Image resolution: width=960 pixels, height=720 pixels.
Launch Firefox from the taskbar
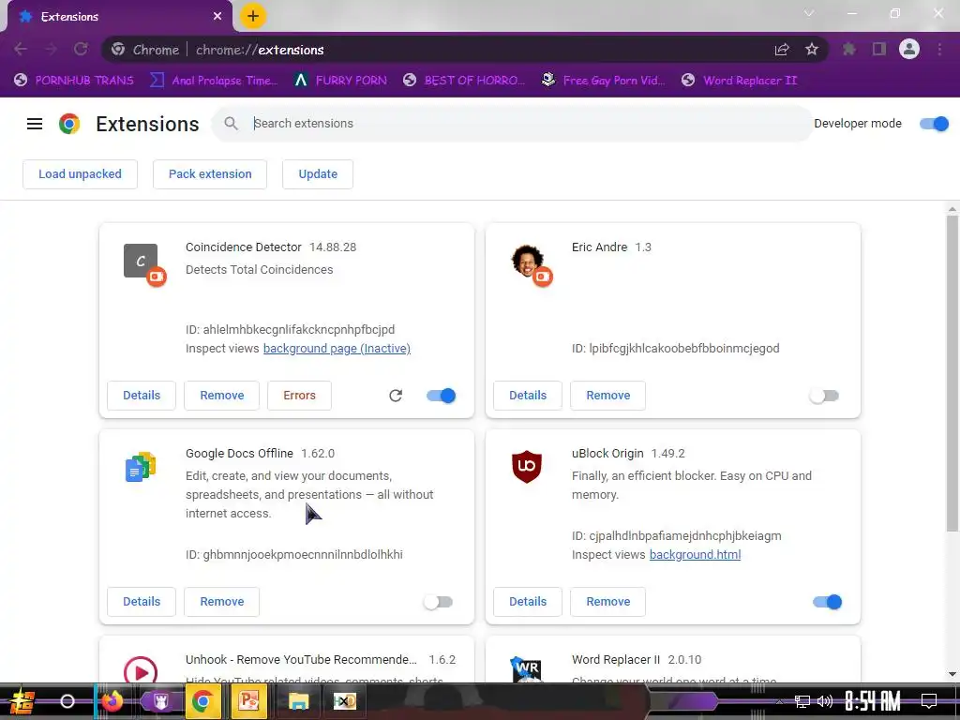[x=112, y=701]
